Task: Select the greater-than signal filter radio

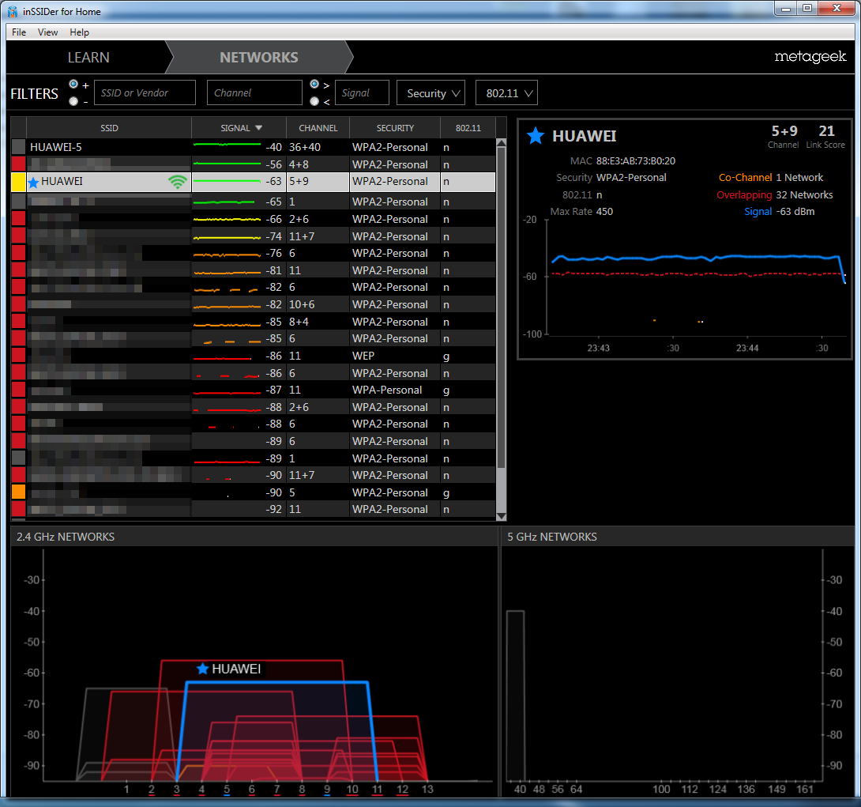Action: click(314, 84)
